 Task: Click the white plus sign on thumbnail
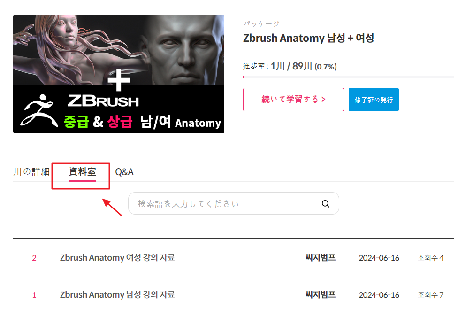tap(119, 80)
